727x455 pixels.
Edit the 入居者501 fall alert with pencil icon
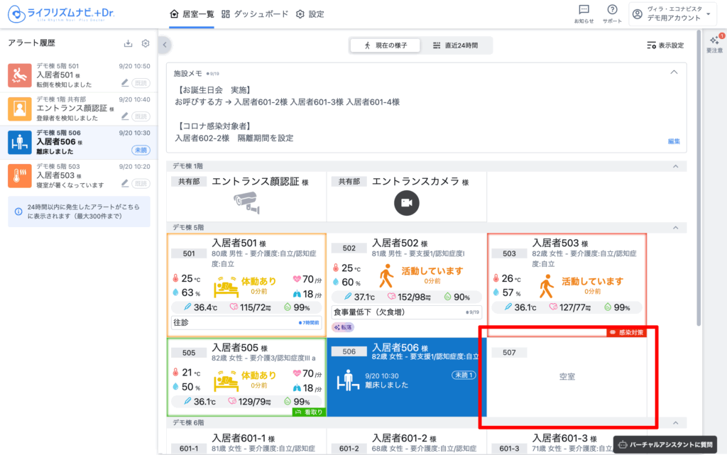125,82
